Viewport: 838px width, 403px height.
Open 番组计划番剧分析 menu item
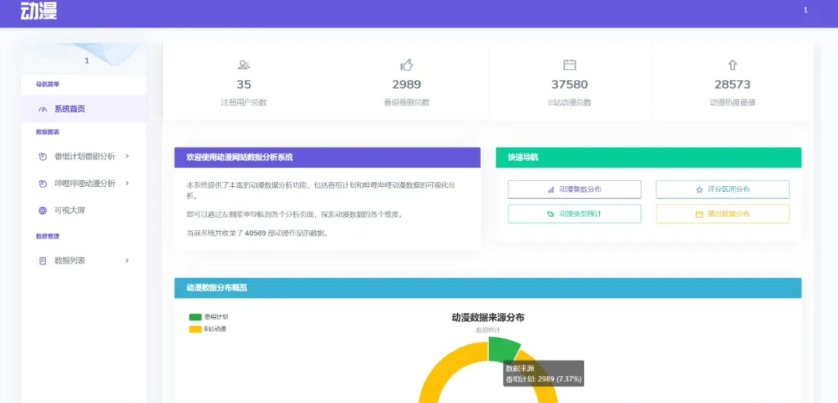84,157
